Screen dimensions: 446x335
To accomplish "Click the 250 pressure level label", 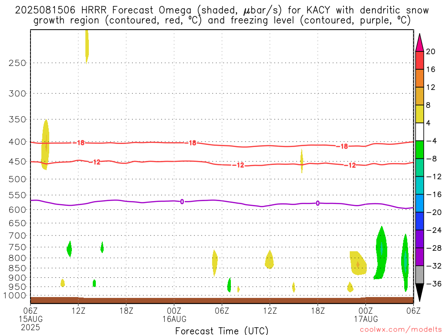I will [x=17, y=63].
